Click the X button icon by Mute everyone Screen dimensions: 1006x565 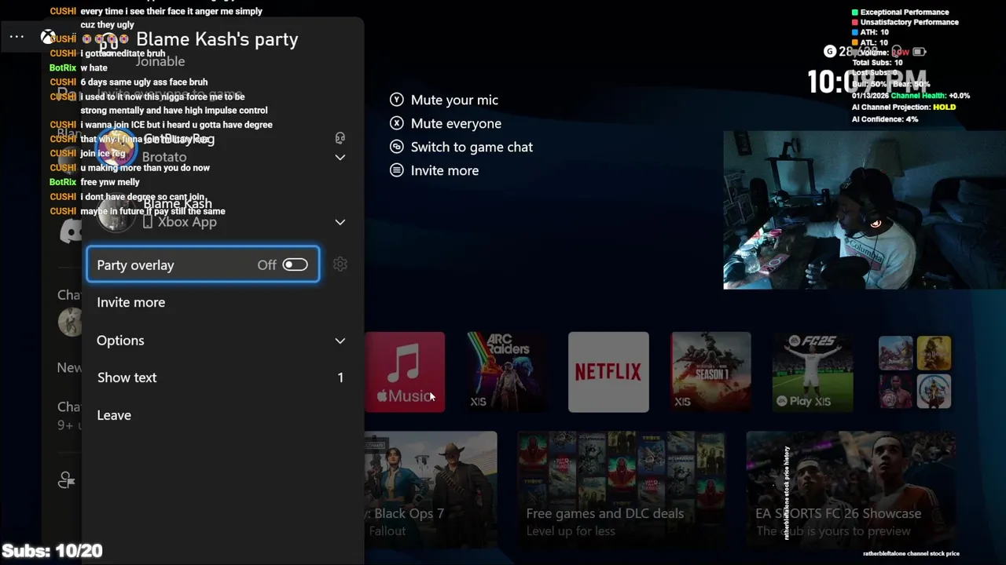pos(397,123)
